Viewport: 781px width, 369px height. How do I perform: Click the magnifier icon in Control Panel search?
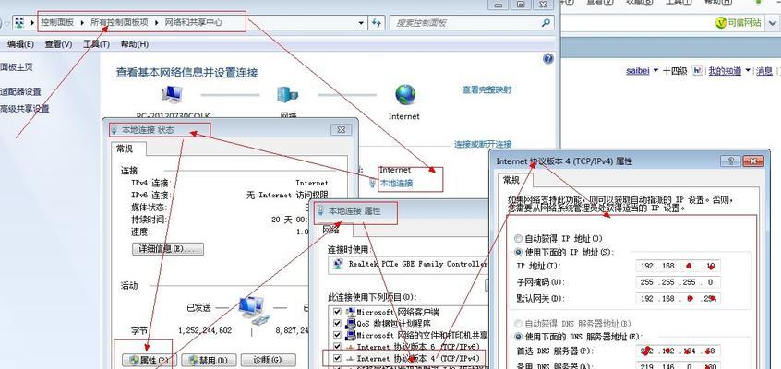click(546, 22)
